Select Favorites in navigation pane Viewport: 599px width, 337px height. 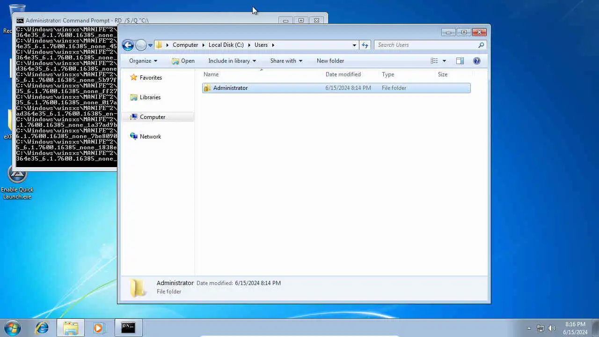[x=146, y=78]
